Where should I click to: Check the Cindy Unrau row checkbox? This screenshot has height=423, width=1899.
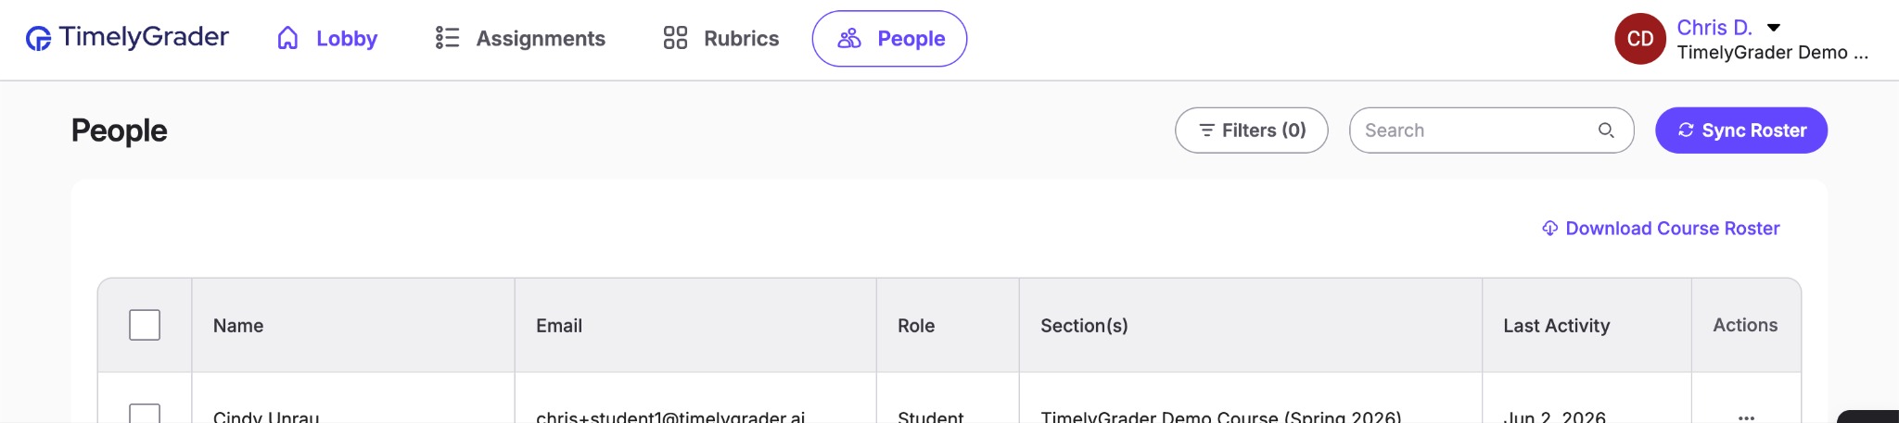tap(145, 414)
